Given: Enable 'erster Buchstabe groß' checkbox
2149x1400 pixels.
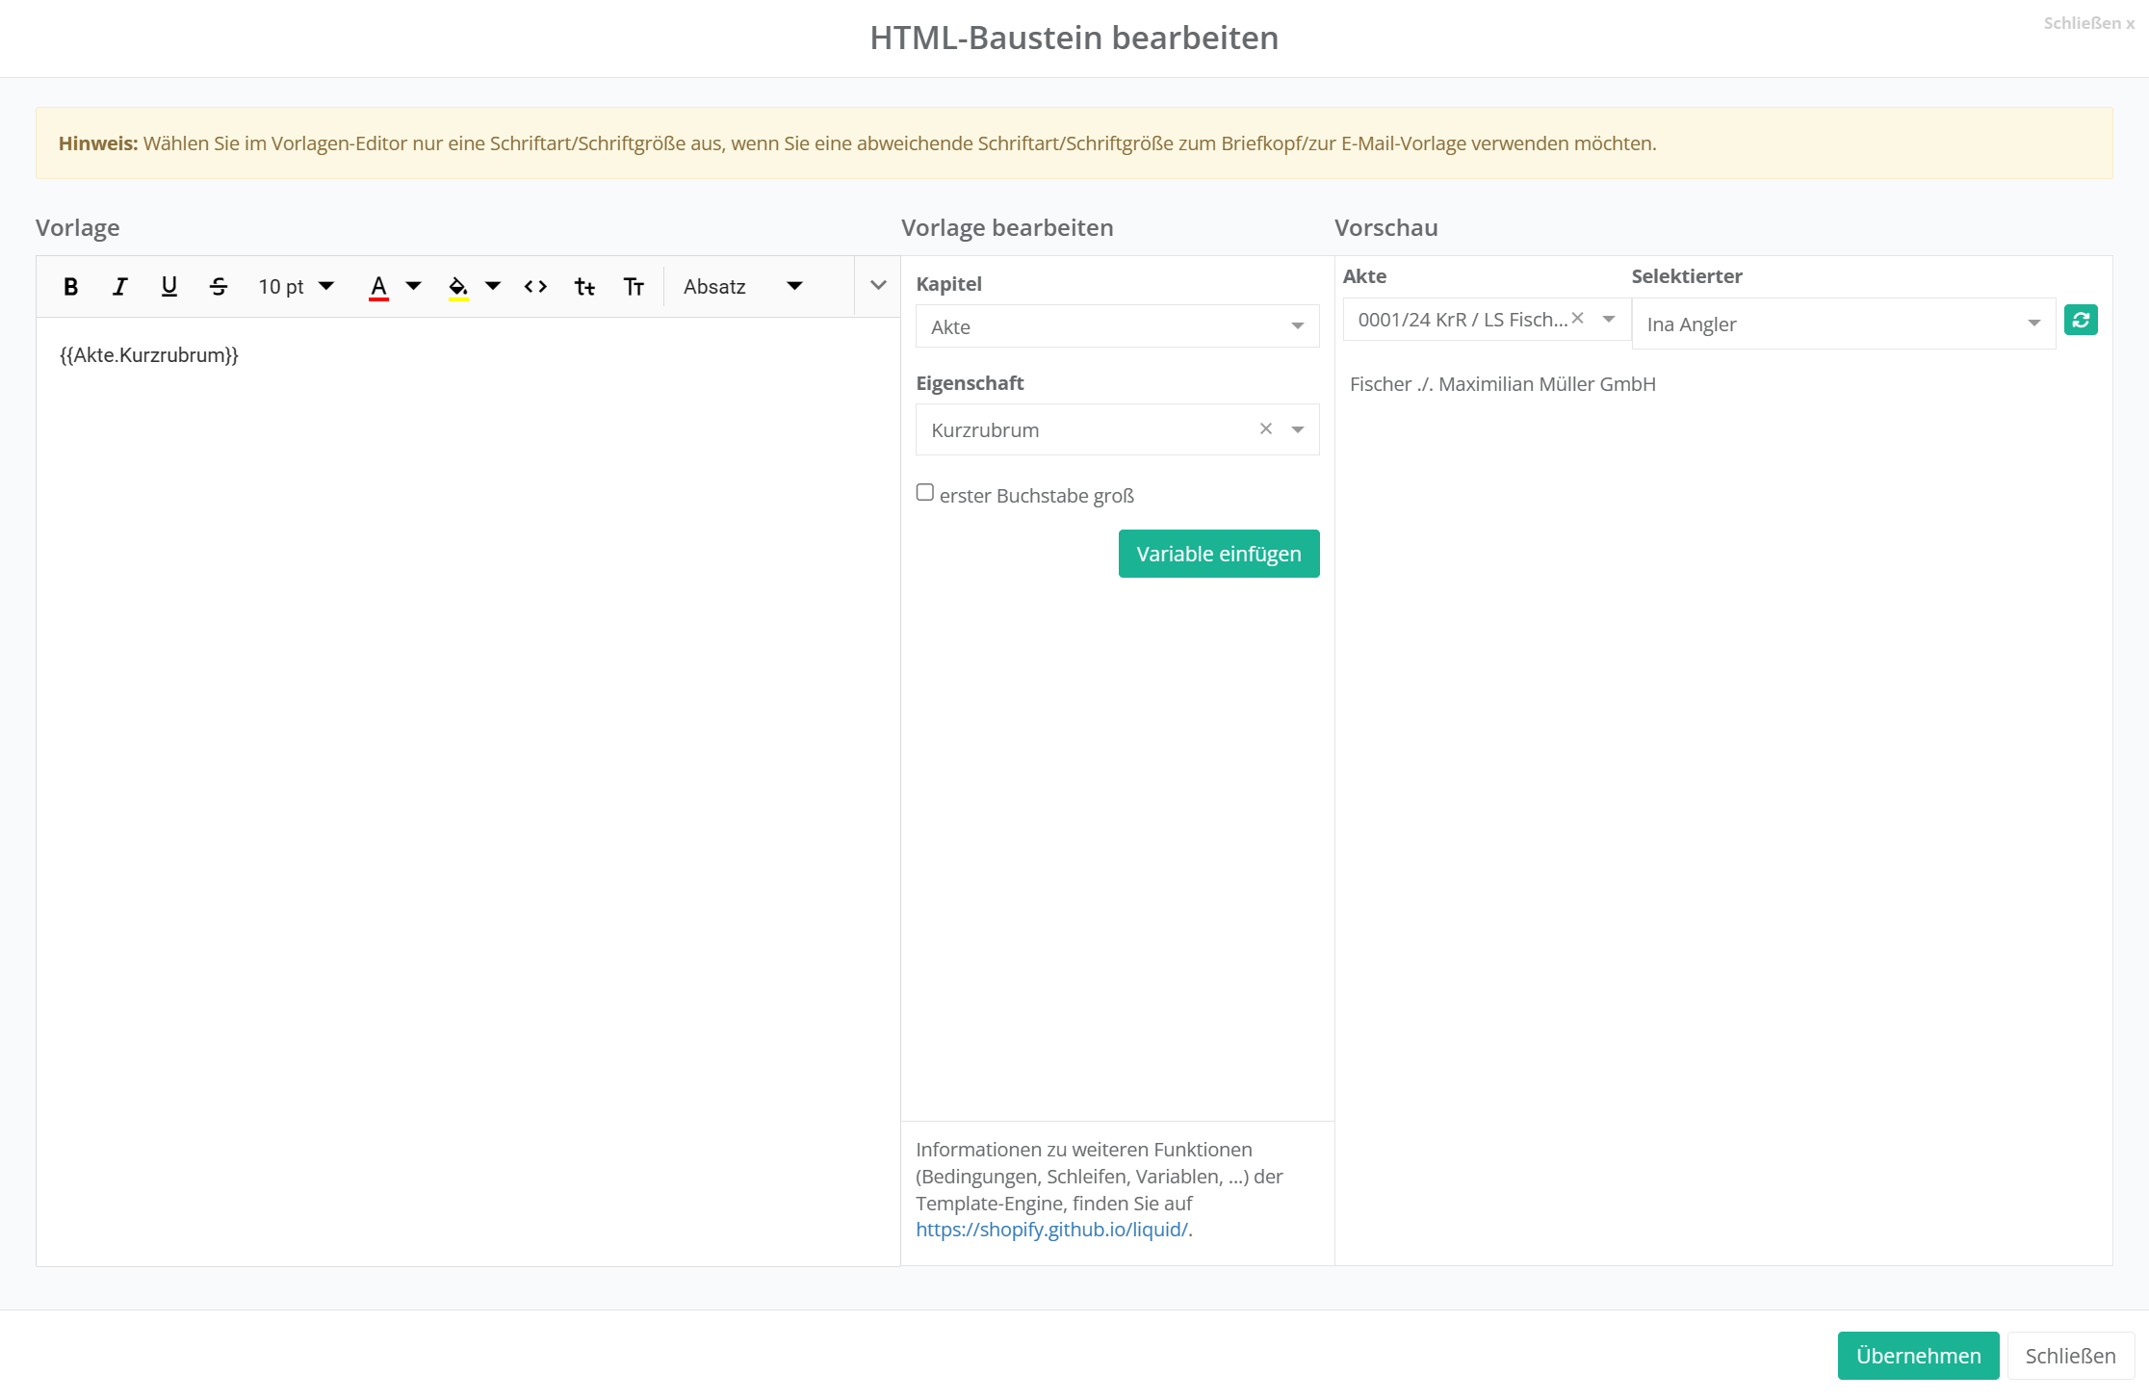Looking at the screenshot, I should point(925,493).
